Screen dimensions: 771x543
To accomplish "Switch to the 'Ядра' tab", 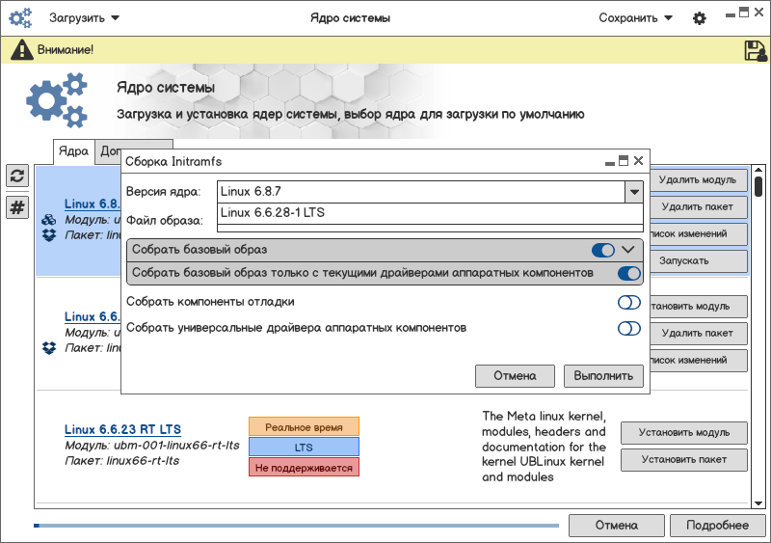I will pyautogui.click(x=73, y=151).
